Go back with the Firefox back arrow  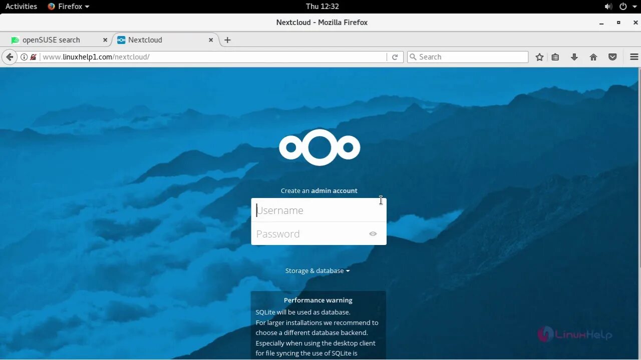tap(9, 57)
